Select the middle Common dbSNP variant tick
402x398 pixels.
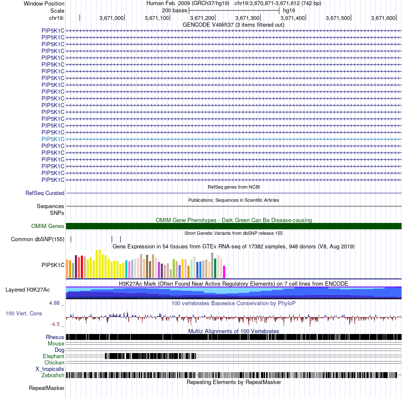tap(112, 239)
